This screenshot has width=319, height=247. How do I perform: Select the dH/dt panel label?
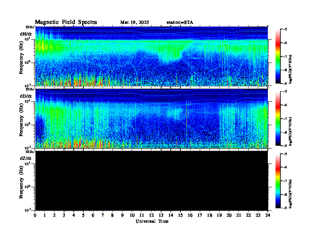26,34
